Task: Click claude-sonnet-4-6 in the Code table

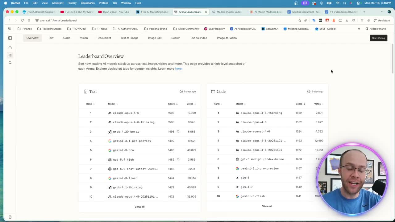Action: tap(255, 131)
